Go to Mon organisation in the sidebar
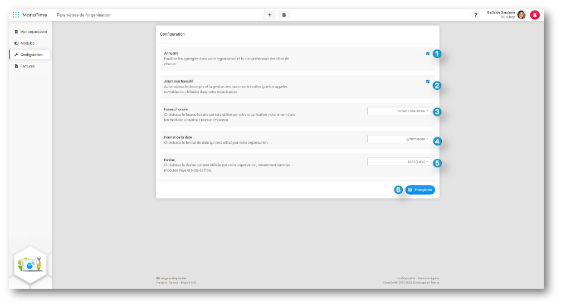Screen dimensions: 561x306 pos(31,32)
